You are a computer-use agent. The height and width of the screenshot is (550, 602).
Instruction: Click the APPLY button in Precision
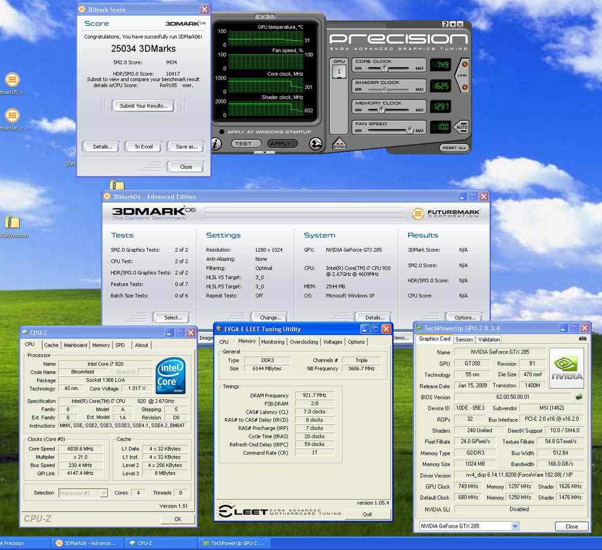pos(282,143)
